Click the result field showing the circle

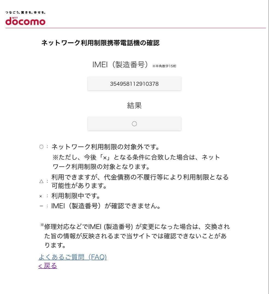coord(134,124)
